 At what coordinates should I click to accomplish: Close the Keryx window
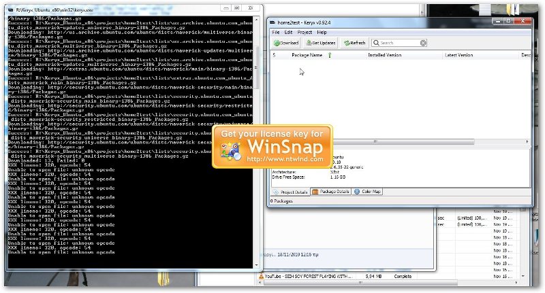(x=523, y=21)
